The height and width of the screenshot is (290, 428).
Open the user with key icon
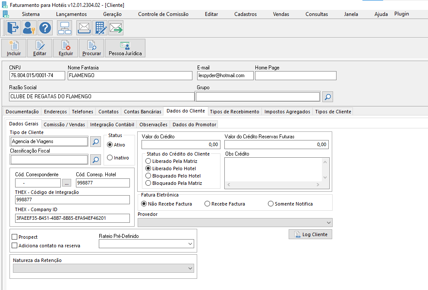point(29,28)
